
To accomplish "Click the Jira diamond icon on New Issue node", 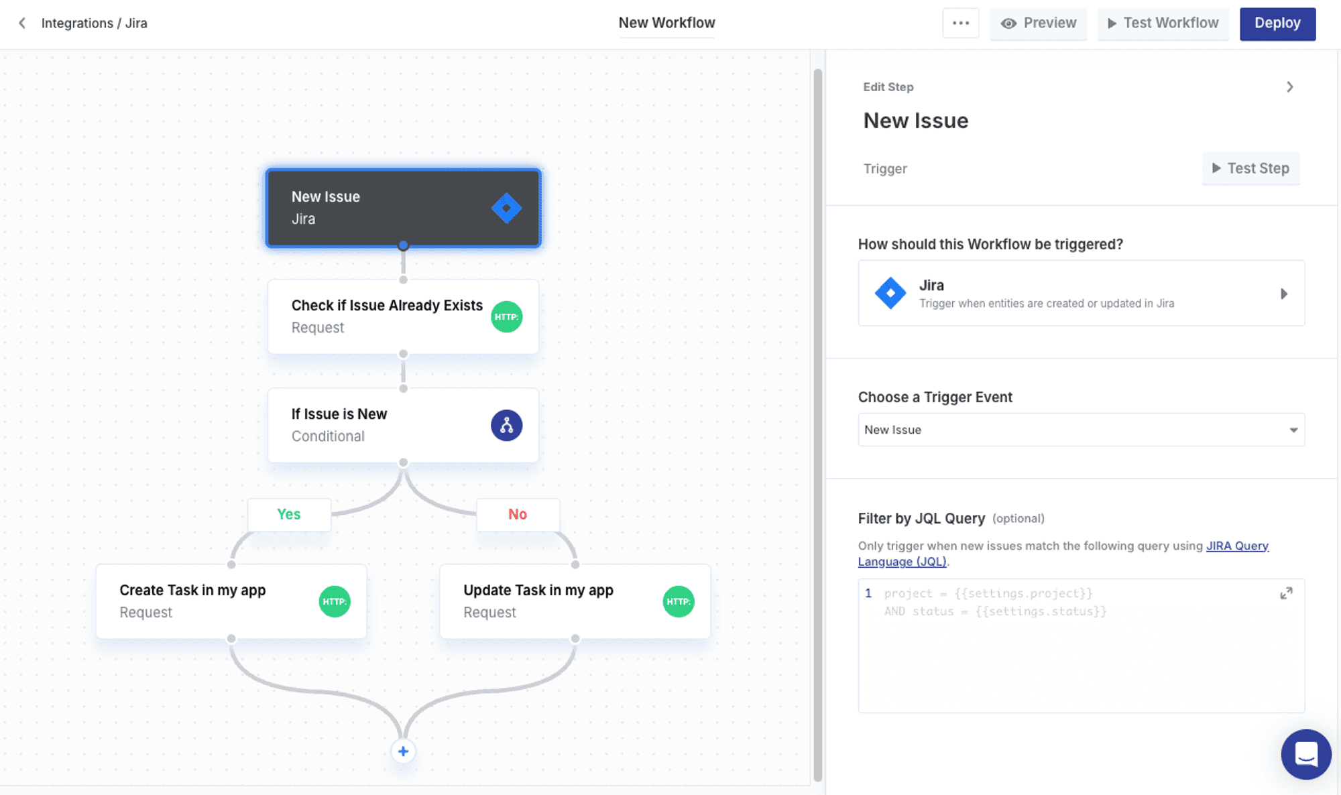I will coord(506,208).
